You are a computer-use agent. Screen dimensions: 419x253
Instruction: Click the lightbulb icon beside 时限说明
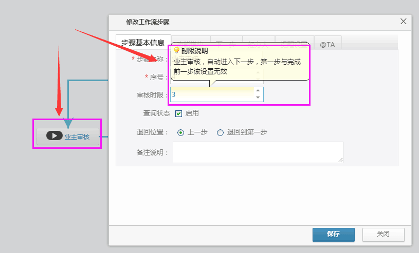pos(176,50)
